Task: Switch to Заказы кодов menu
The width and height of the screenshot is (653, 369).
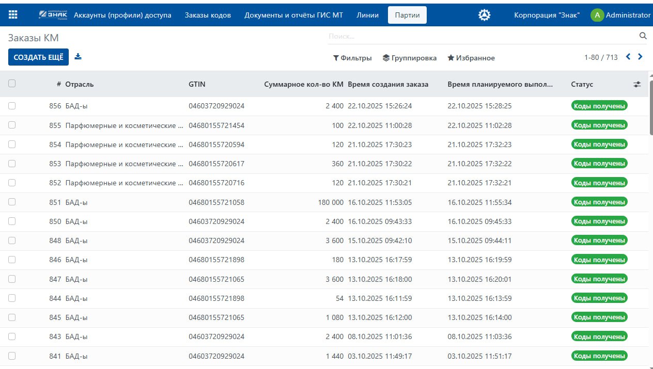Action: point(208,15)
